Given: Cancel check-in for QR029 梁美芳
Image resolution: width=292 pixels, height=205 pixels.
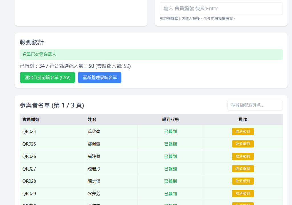Looking at the screenshot, I should click(242, 194).
